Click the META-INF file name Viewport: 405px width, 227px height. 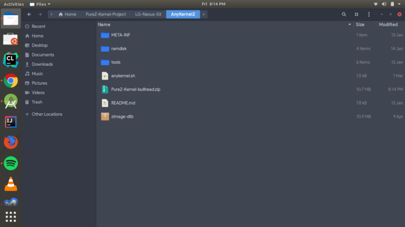click(x=120, y=35)
